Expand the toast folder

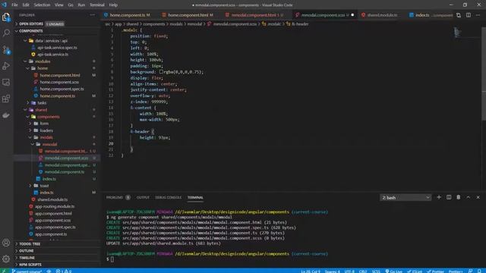point(44,186)
